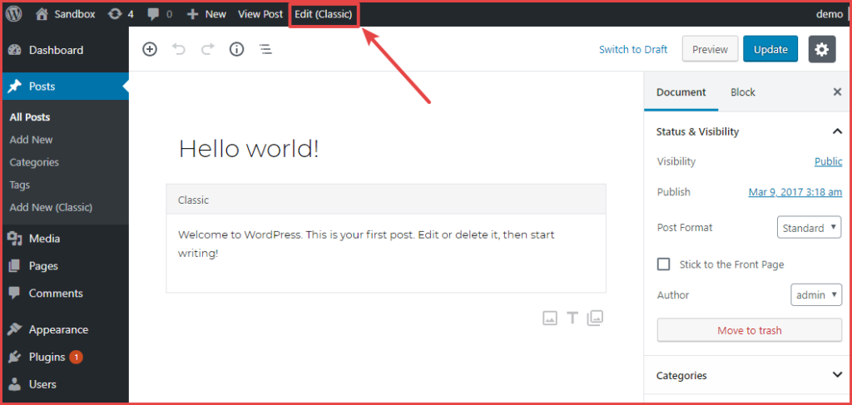
Task: Open the comments bubble showing 0
Action: click(160, 14)
